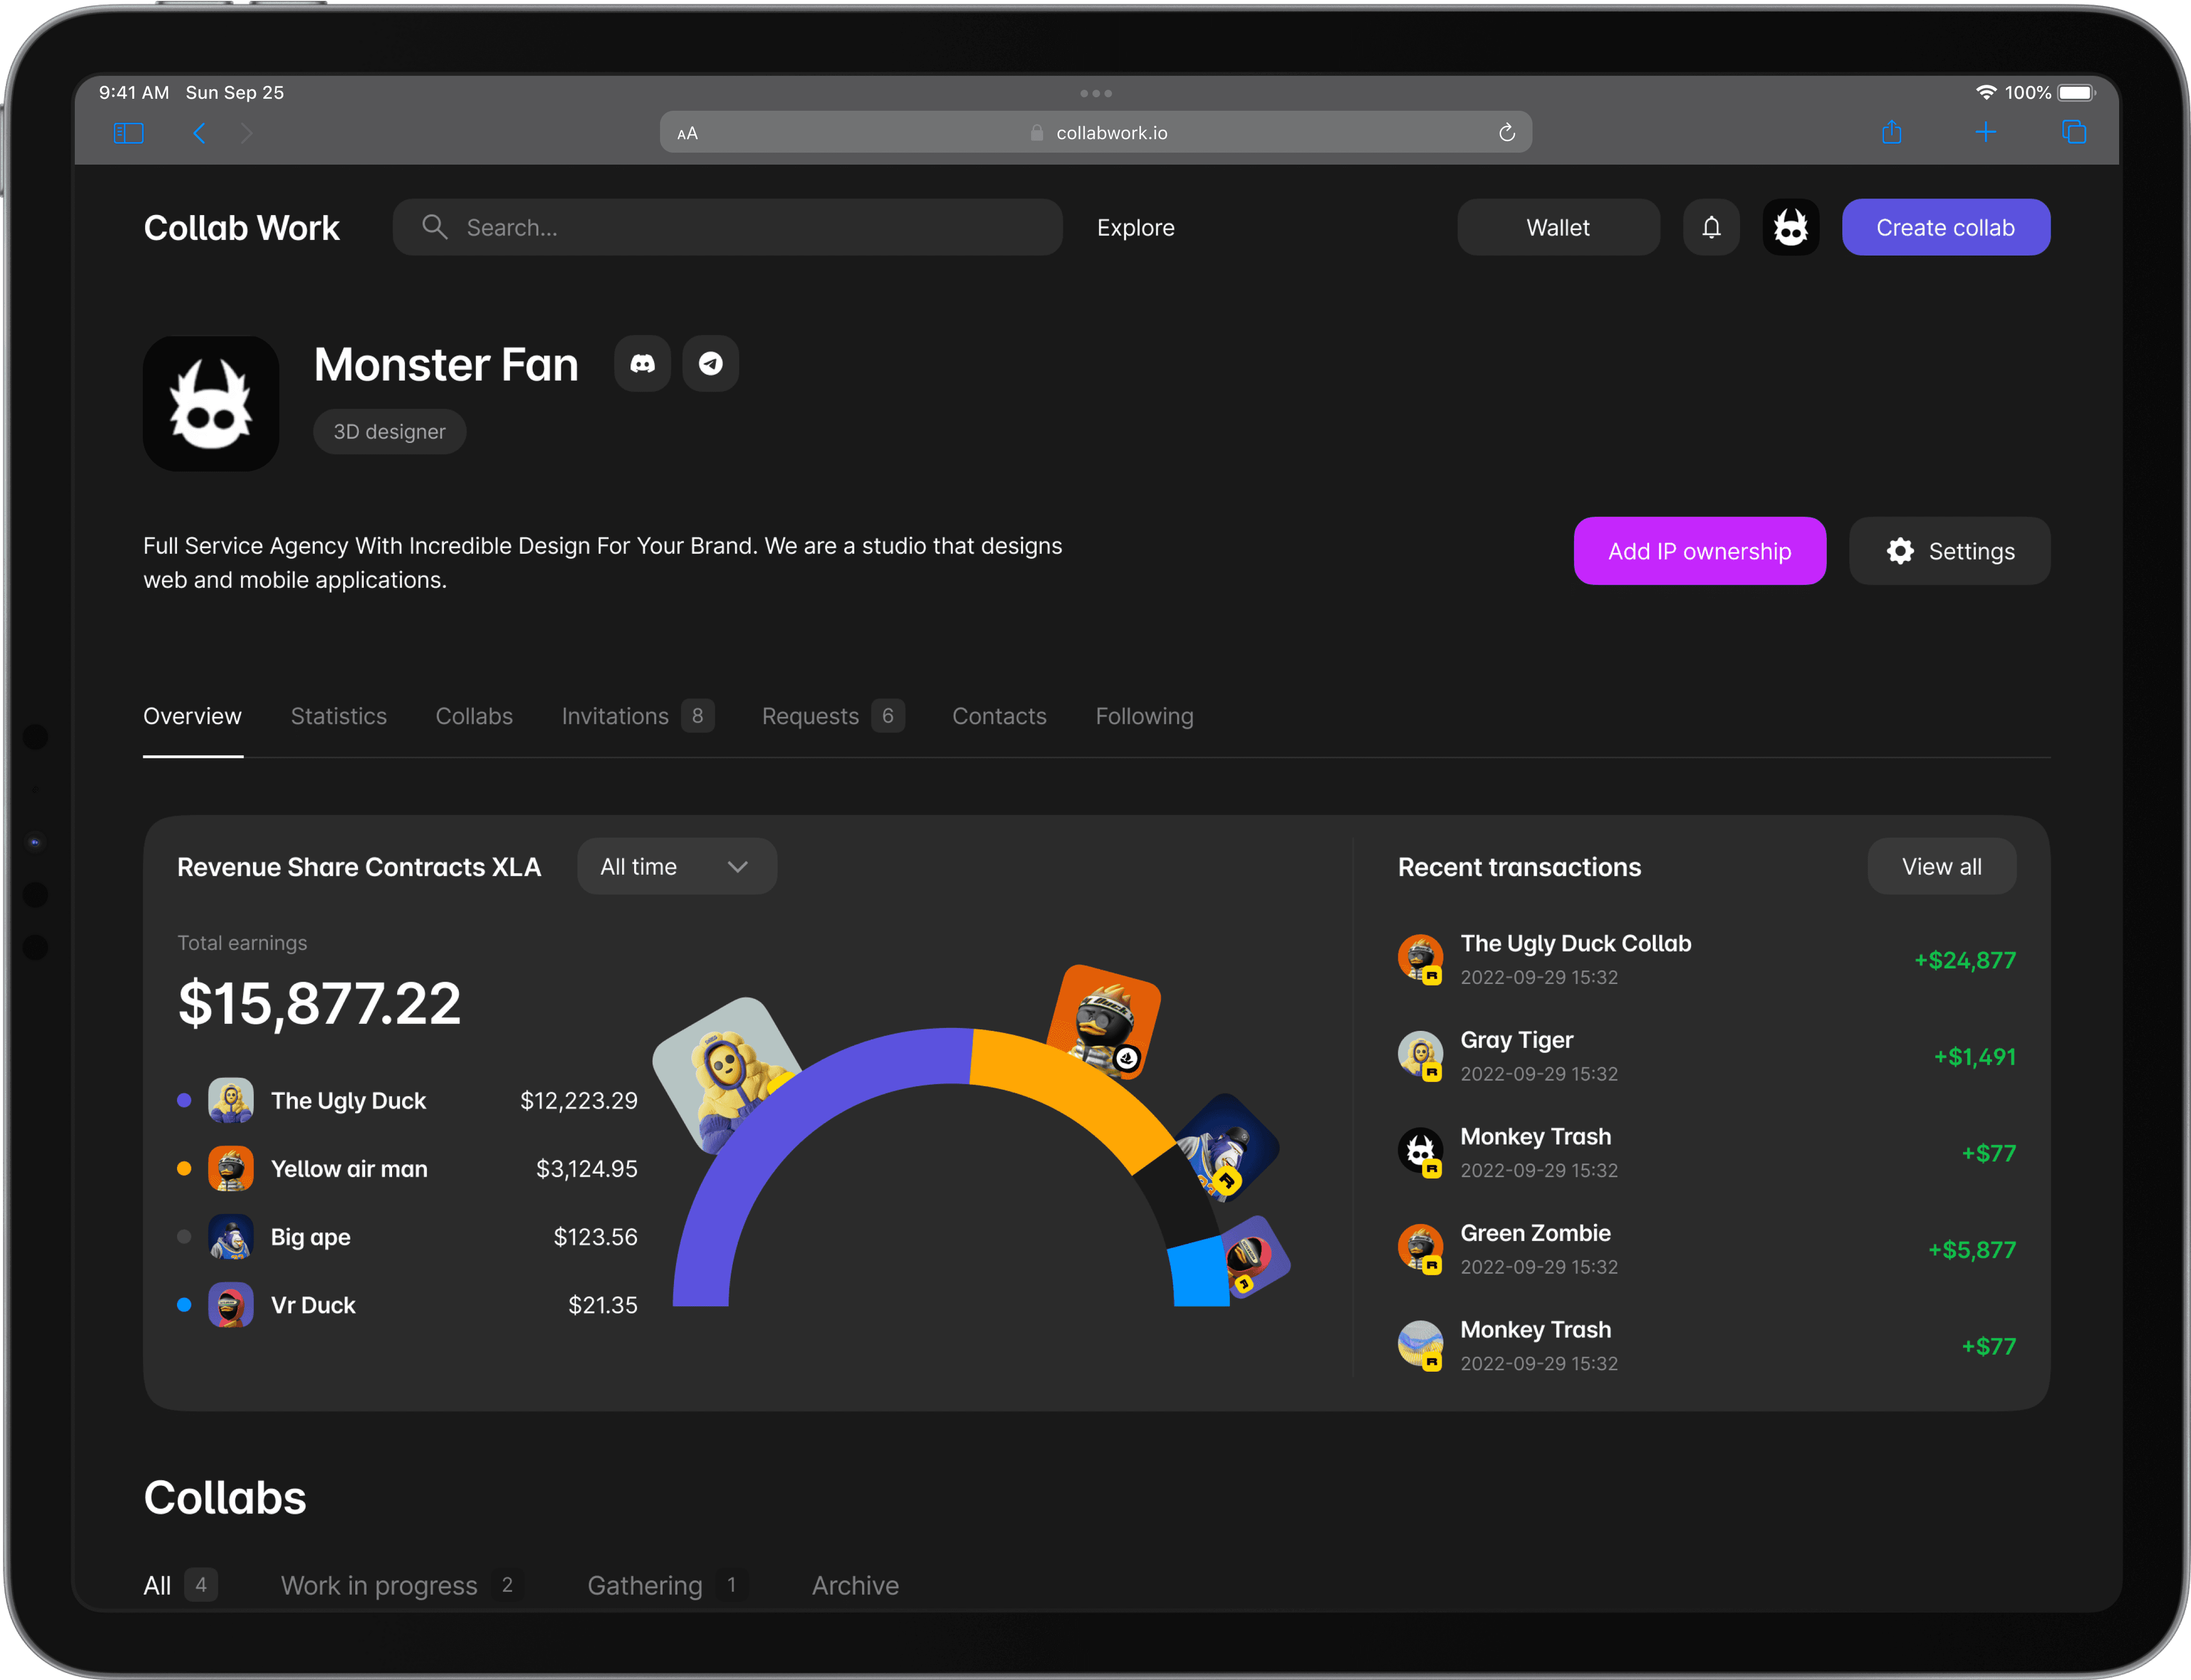Open the AA reader options menu
This screenshot has width=2191, height=1680.
688,133
